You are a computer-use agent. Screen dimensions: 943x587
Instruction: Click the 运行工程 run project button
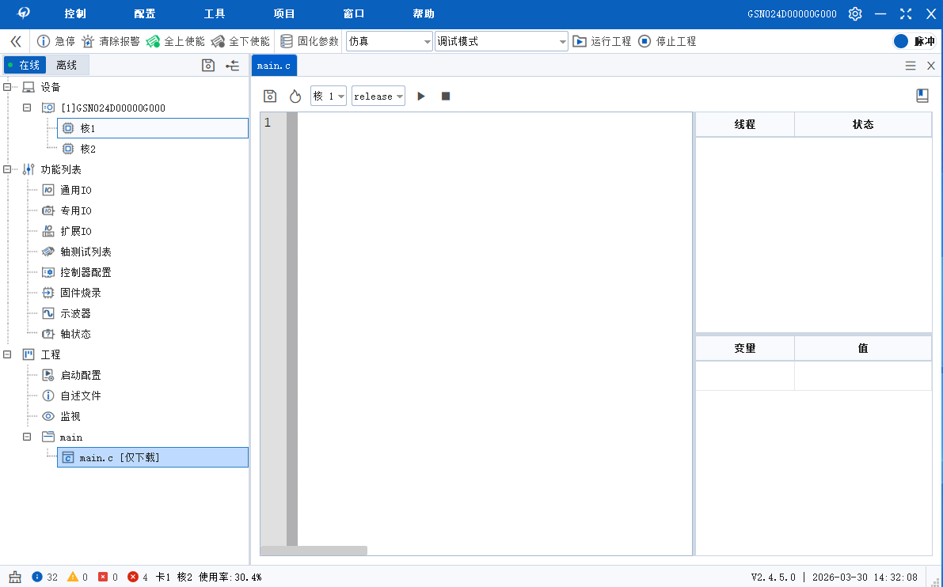602,41
